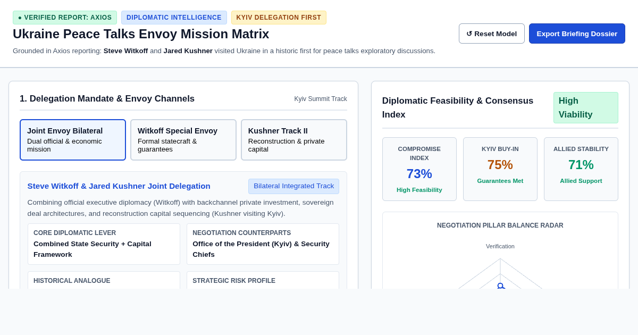The image size is (638, 335).
Task: Click the Allied Support status text
Action: pos(581,181)
